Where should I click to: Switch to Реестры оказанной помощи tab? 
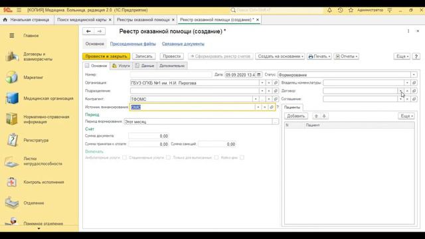pos(143,20)
